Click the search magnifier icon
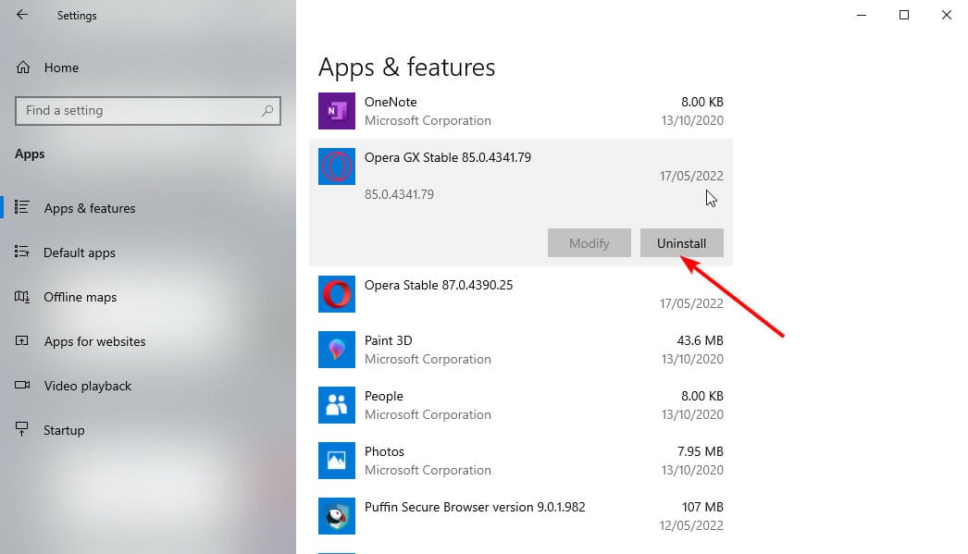 [x=267, y=110]
